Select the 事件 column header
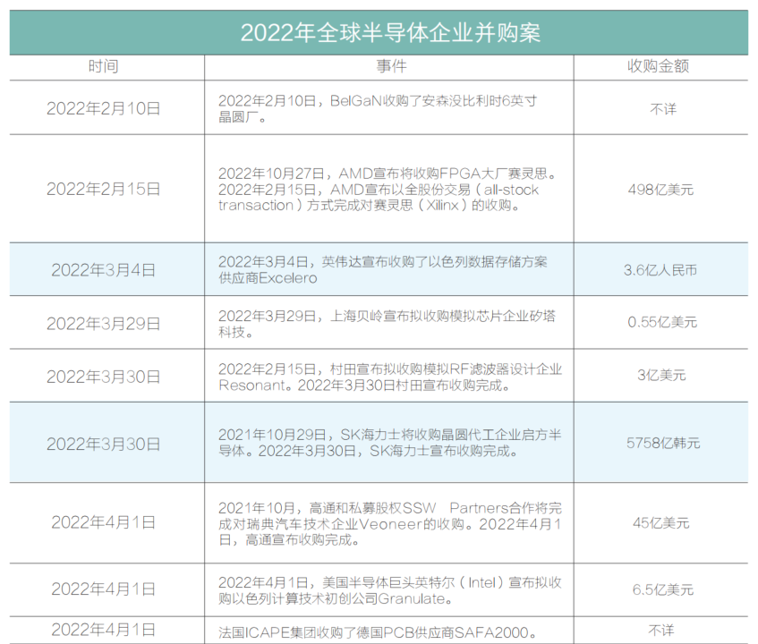The image size is (758, 644). pos(390,67)
